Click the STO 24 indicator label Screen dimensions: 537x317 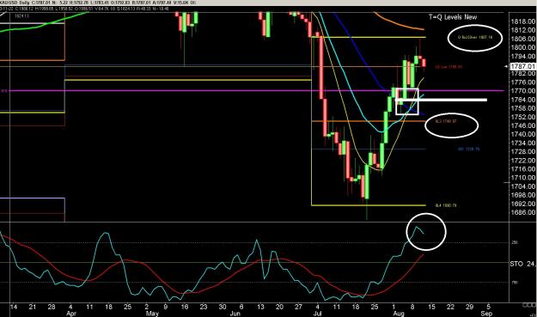point(522,264)
